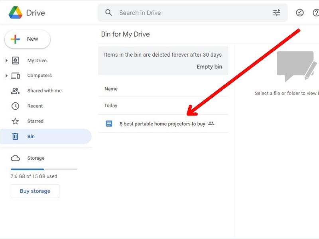Click the 'Today' group label
This screenshot has height=239, width=319.
(111, 106)
